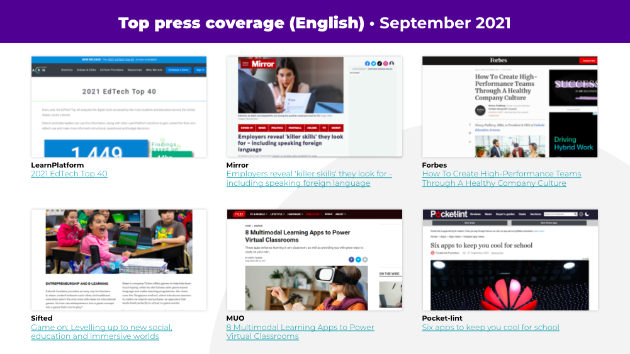
Task: Click the Pocket-lint logo in screenshot
Action: [x=449, y=214]
